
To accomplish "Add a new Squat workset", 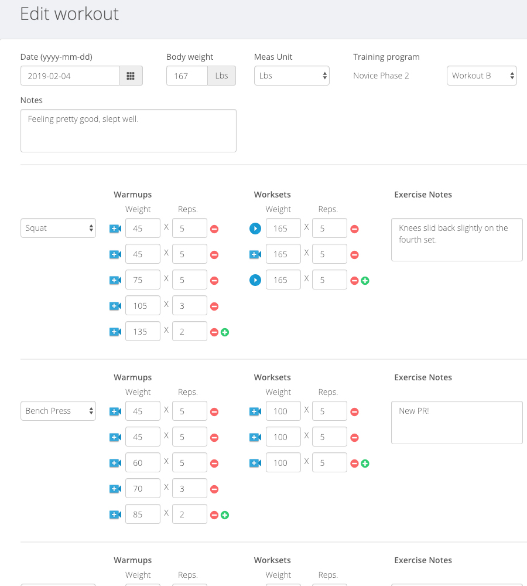I will pos(365,281).
